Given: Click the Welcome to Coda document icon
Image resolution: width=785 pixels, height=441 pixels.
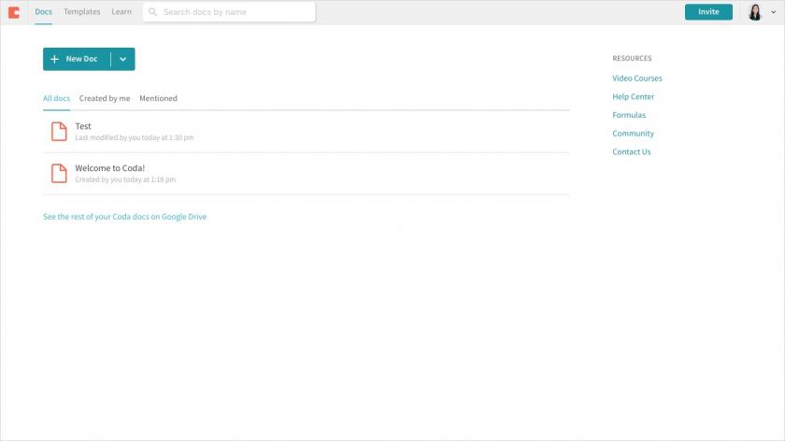Looking at the screenshot, I should [59, 173].
